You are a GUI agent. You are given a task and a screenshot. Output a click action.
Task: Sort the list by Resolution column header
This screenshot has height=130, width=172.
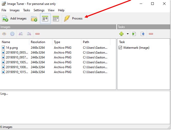tap(38, 42)
